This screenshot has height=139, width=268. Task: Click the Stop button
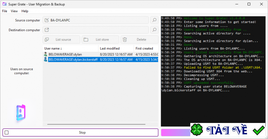click(80, 133)
